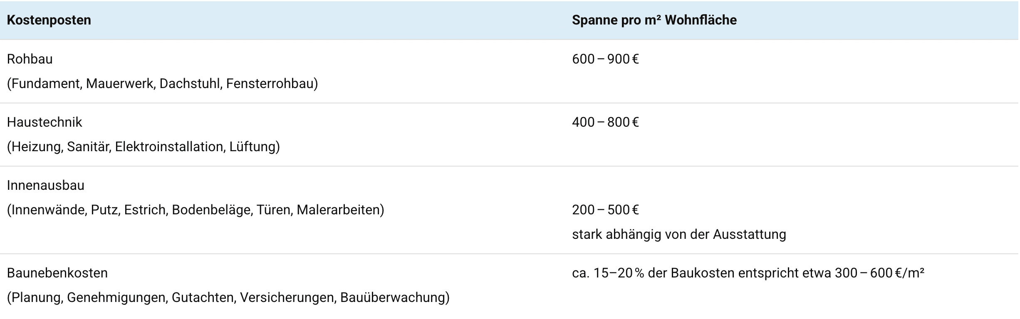This screenshot has width=1020, height=319.
Task: Click the Kostenposten column header
Action: click(49, 20)
